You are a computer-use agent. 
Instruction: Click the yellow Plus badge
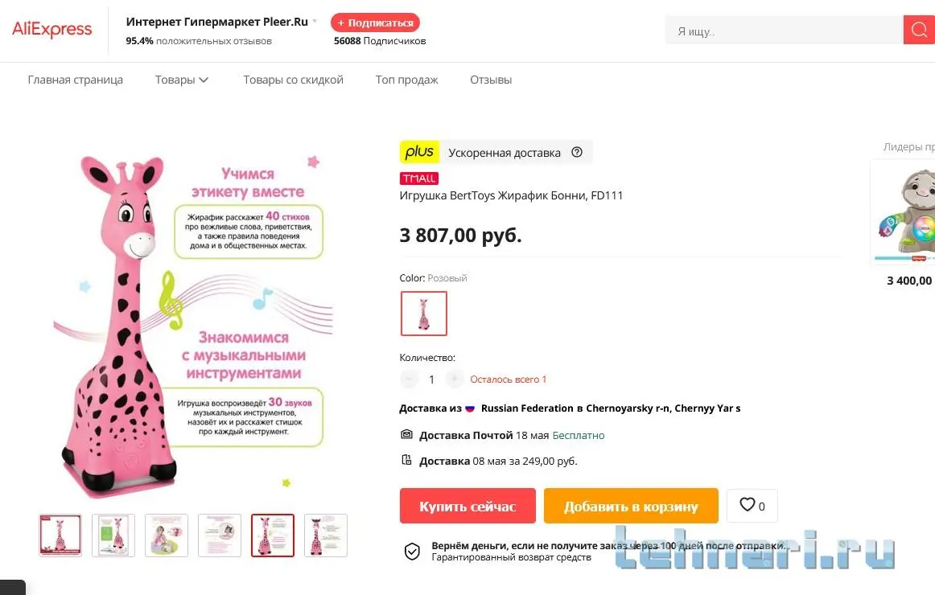[419, 152]
